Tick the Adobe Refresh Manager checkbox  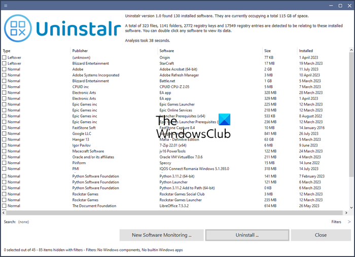pos(4,75)
